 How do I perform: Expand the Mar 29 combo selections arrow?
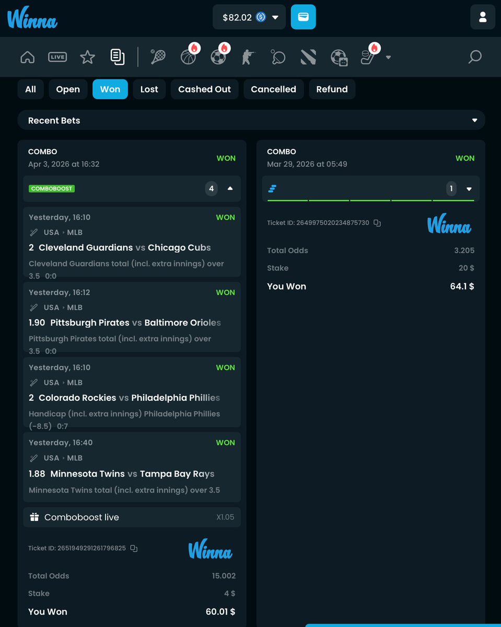point(469,189)
